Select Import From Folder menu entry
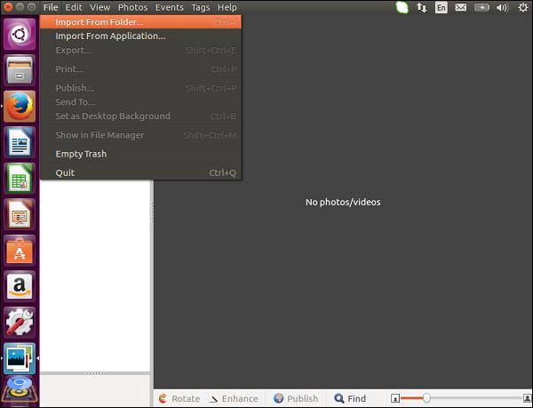The image size is (533, 408). 99,22
